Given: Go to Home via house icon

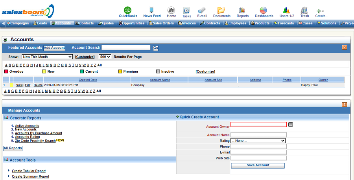Looking at the screenshot, I should [x=171, y=11].
